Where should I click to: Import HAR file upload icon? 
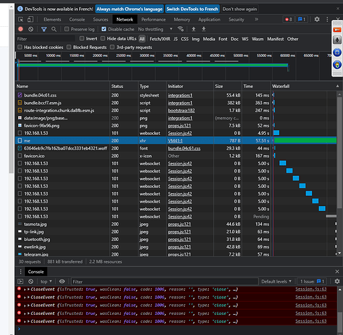point(193,29)
